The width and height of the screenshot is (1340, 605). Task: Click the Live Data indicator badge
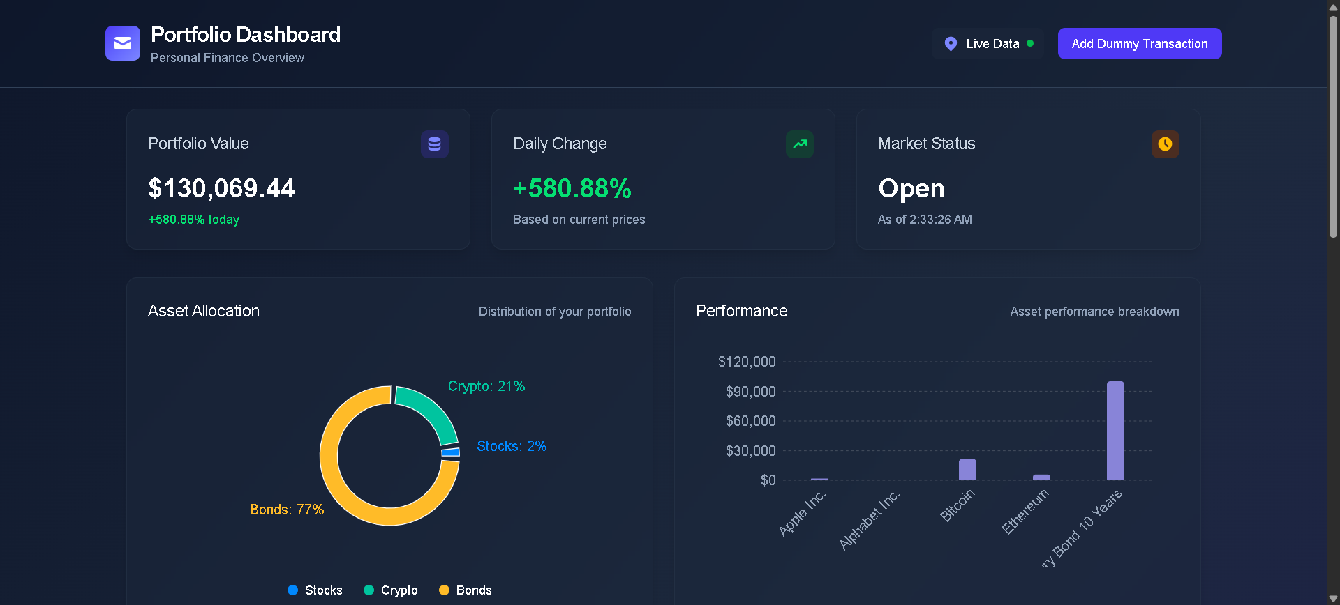(988, 44)
